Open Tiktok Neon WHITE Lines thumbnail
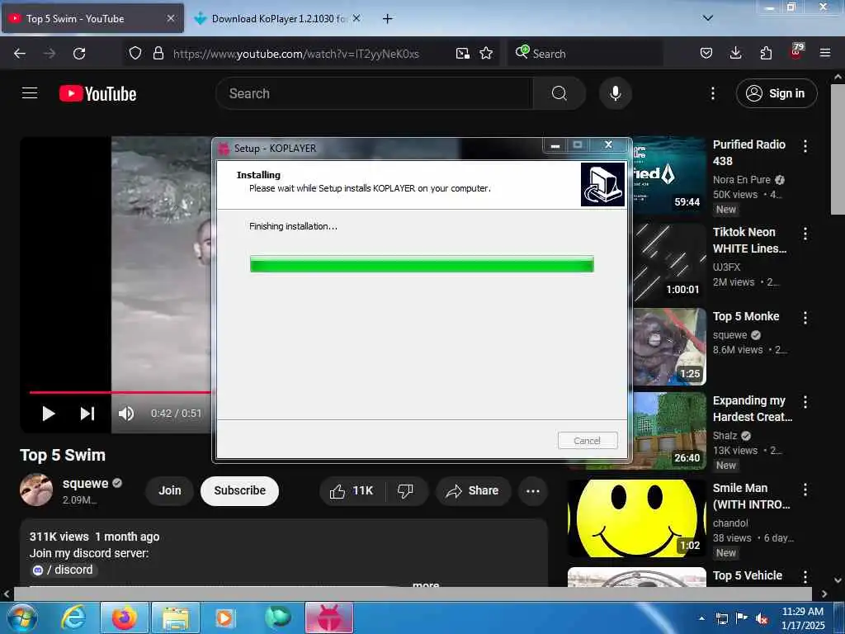This screenshot has height=634, width=845. (669, 262)
